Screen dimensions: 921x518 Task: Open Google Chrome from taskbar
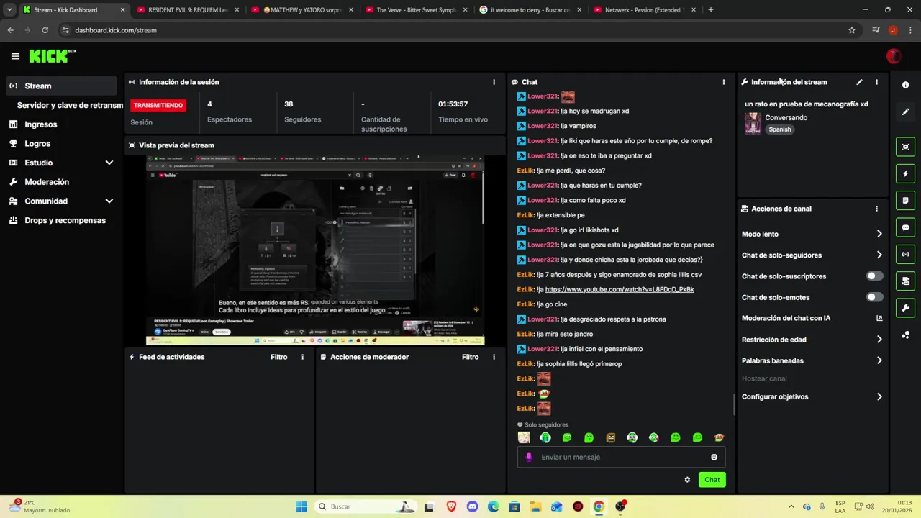[599, 506]
